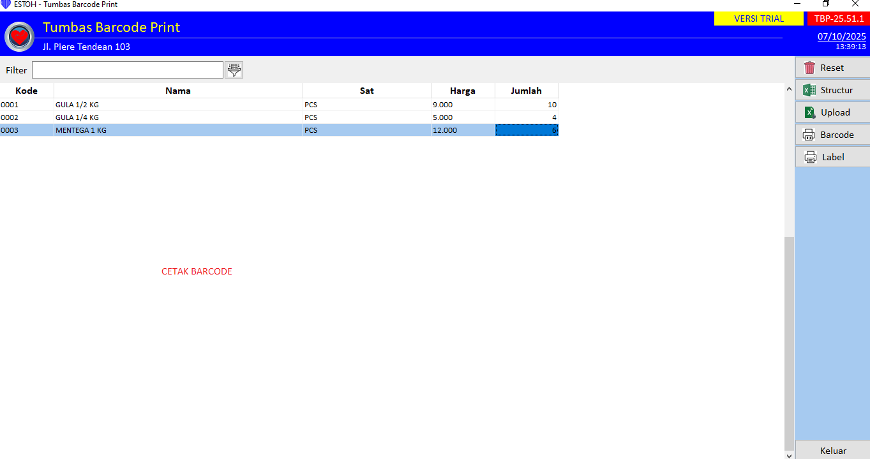Close the ESTOH window
This screenshot has width=870, height=459.
[855, 4]
